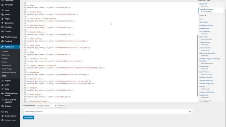Click the Contact envelope icon
This screenshot has height=127, width=226.
coord(2,31)
